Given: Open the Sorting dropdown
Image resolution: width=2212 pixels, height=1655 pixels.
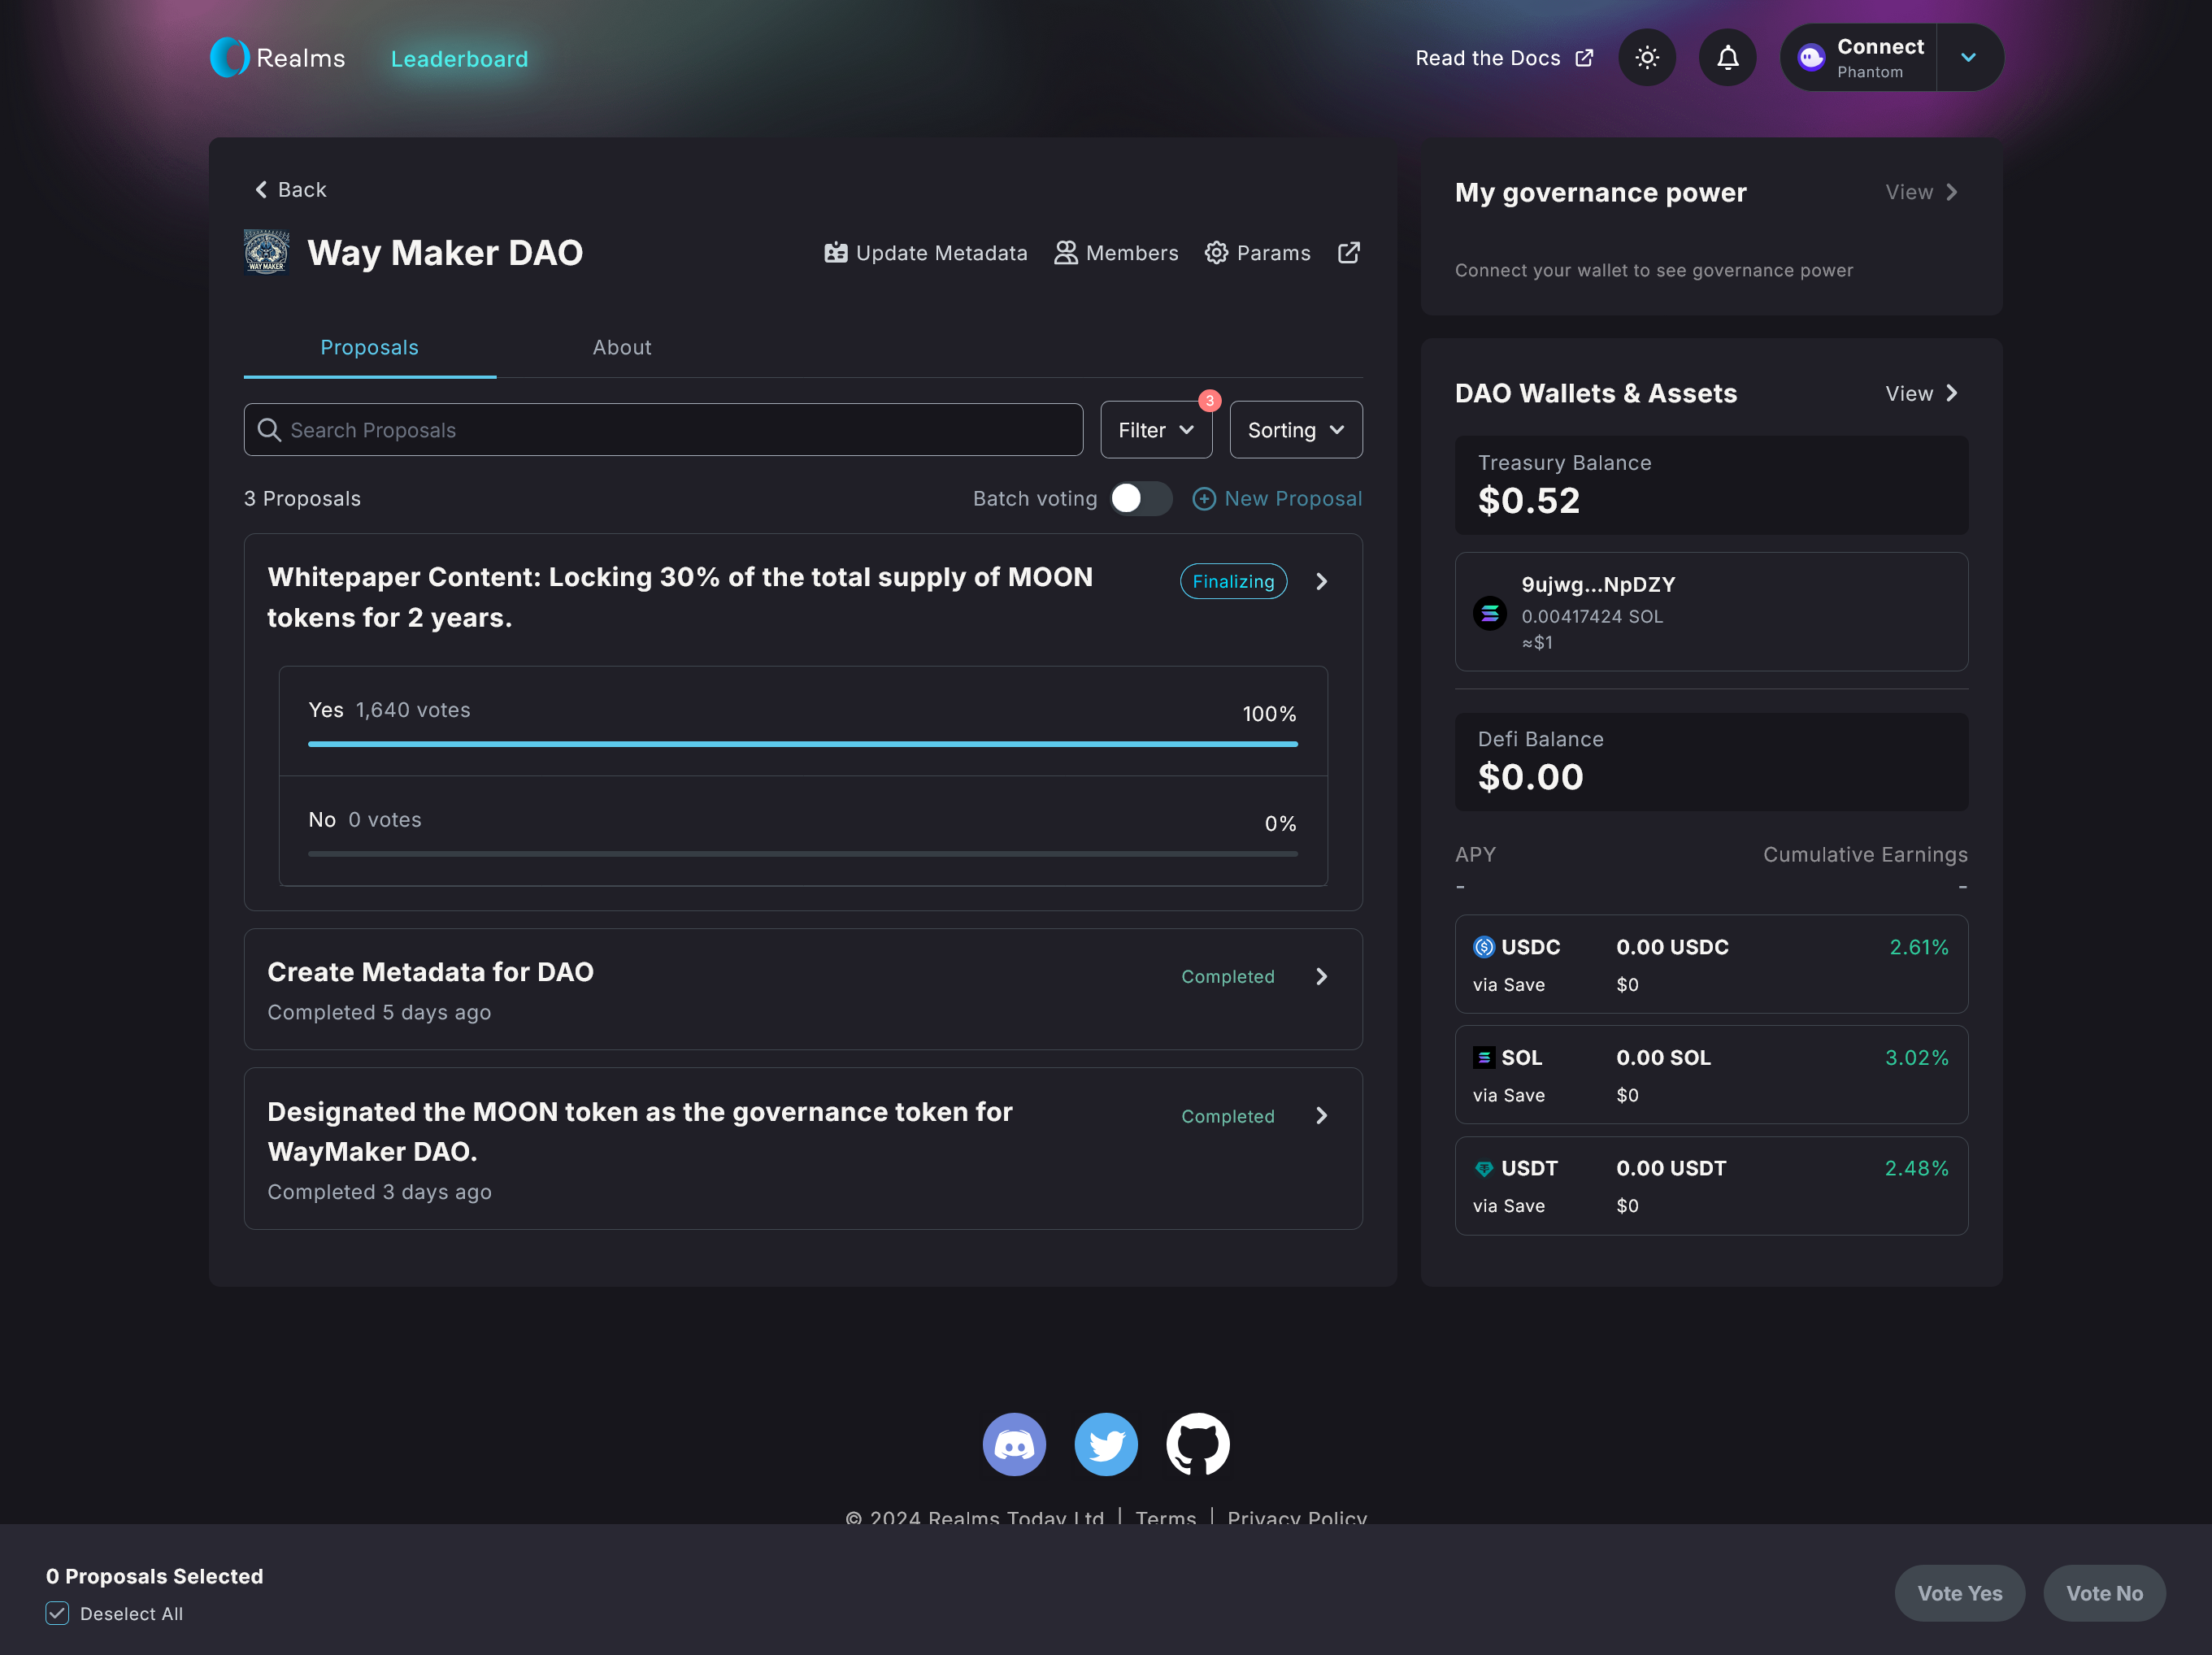Looking at the screenshot, I should point(1296,430).
